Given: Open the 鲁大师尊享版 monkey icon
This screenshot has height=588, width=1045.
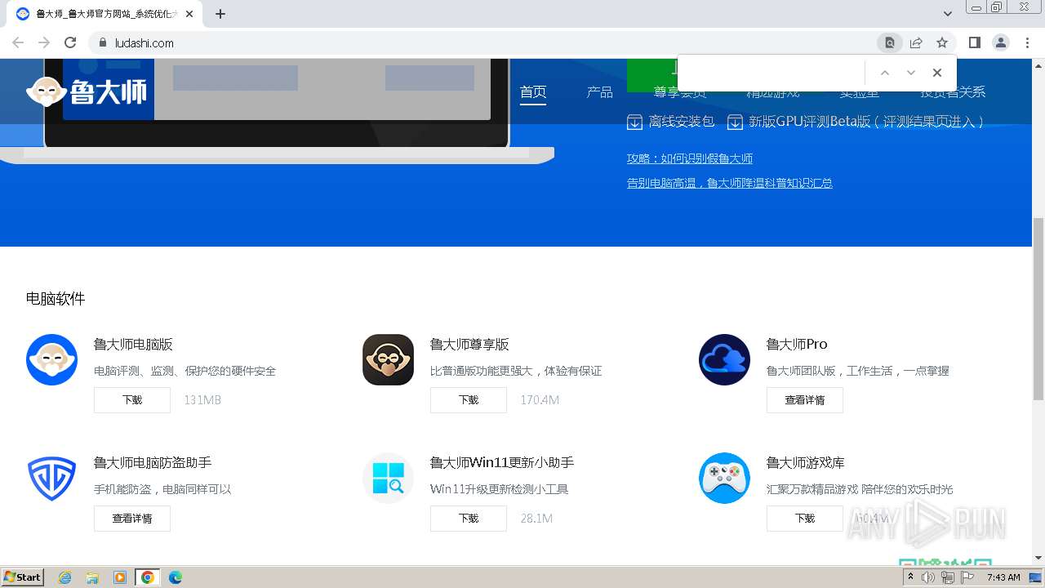Looking at the screenshot, I should [388, 359].
